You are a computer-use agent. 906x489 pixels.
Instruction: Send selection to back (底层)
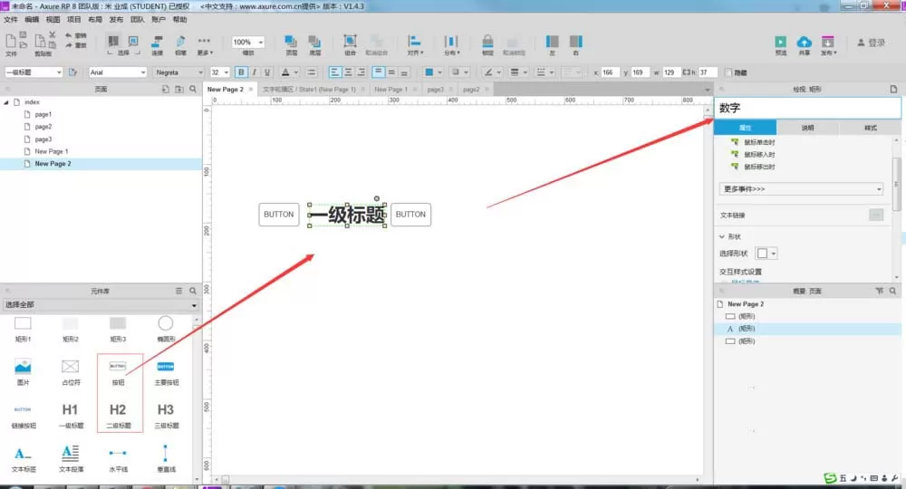(x=315, y=44)
